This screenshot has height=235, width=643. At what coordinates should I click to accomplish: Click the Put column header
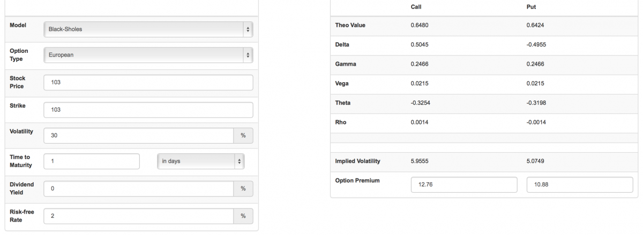click(531, 7)
